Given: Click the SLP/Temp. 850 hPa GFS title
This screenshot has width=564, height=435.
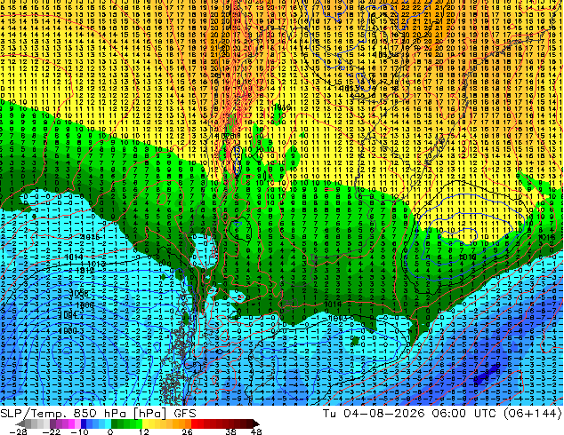Looking at the screenshot, I should pos(98,414).
